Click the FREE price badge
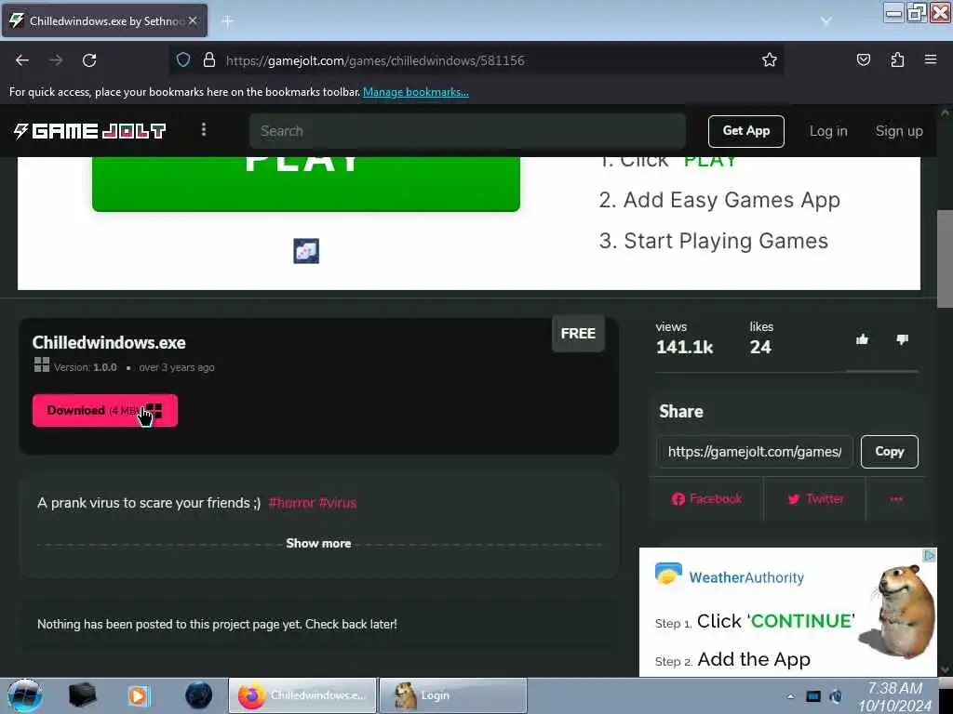This screenshot has height=714, width=953. click(578, 334)
